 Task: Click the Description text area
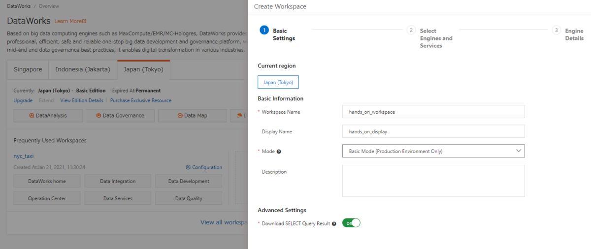click(433, 181)
